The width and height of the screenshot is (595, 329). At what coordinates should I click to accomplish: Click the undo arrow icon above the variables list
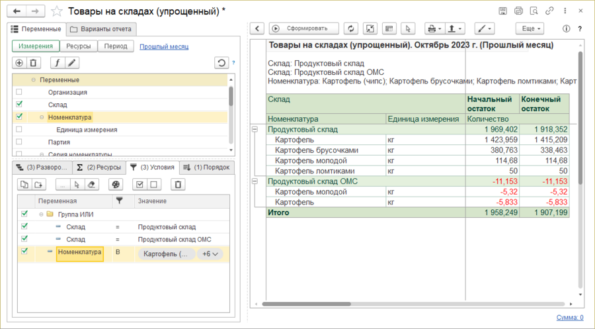[221, 63]
